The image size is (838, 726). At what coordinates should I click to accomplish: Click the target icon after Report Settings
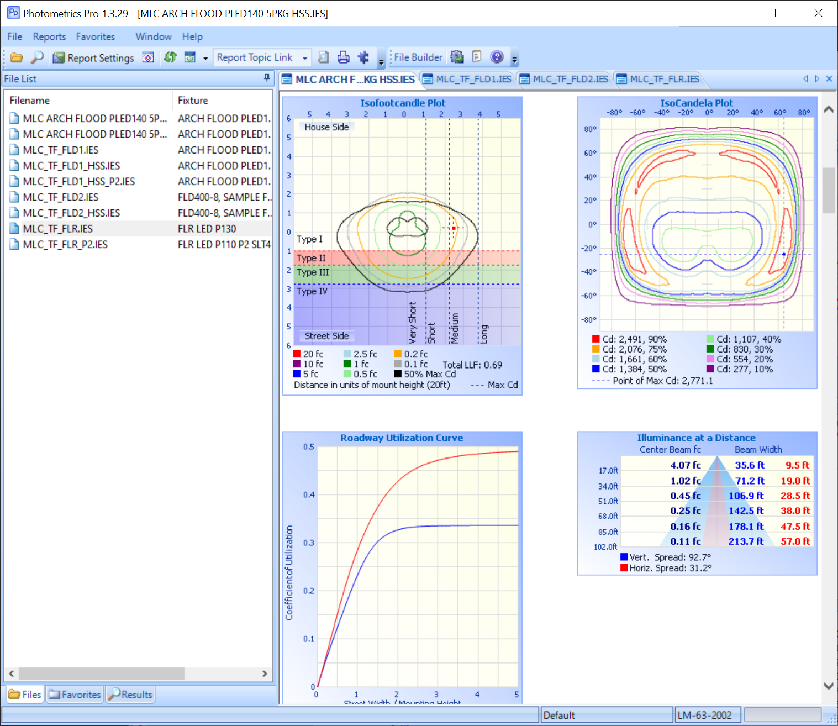coord(148,57)
